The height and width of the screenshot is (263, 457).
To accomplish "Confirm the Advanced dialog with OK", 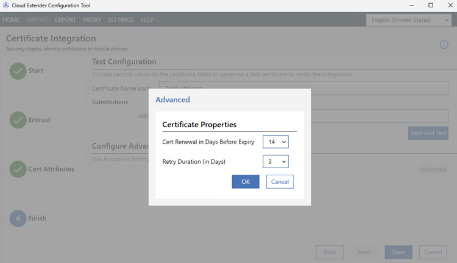I will pyautogui.click(x=246, y=181).
